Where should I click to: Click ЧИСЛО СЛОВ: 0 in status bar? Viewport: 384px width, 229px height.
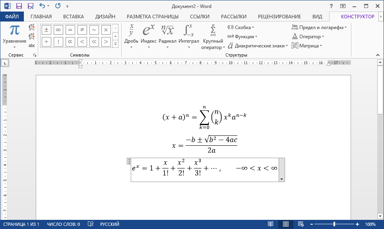[64, 224]
